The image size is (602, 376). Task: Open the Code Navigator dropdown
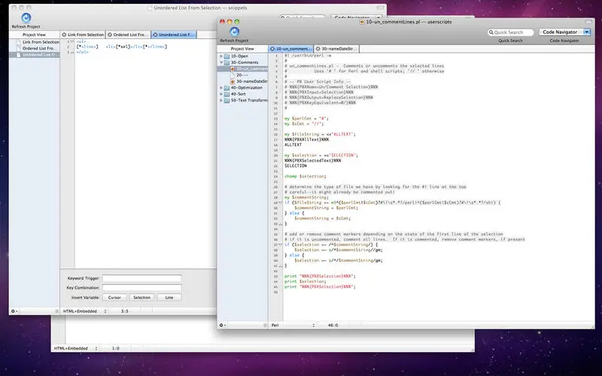point(565,32)
